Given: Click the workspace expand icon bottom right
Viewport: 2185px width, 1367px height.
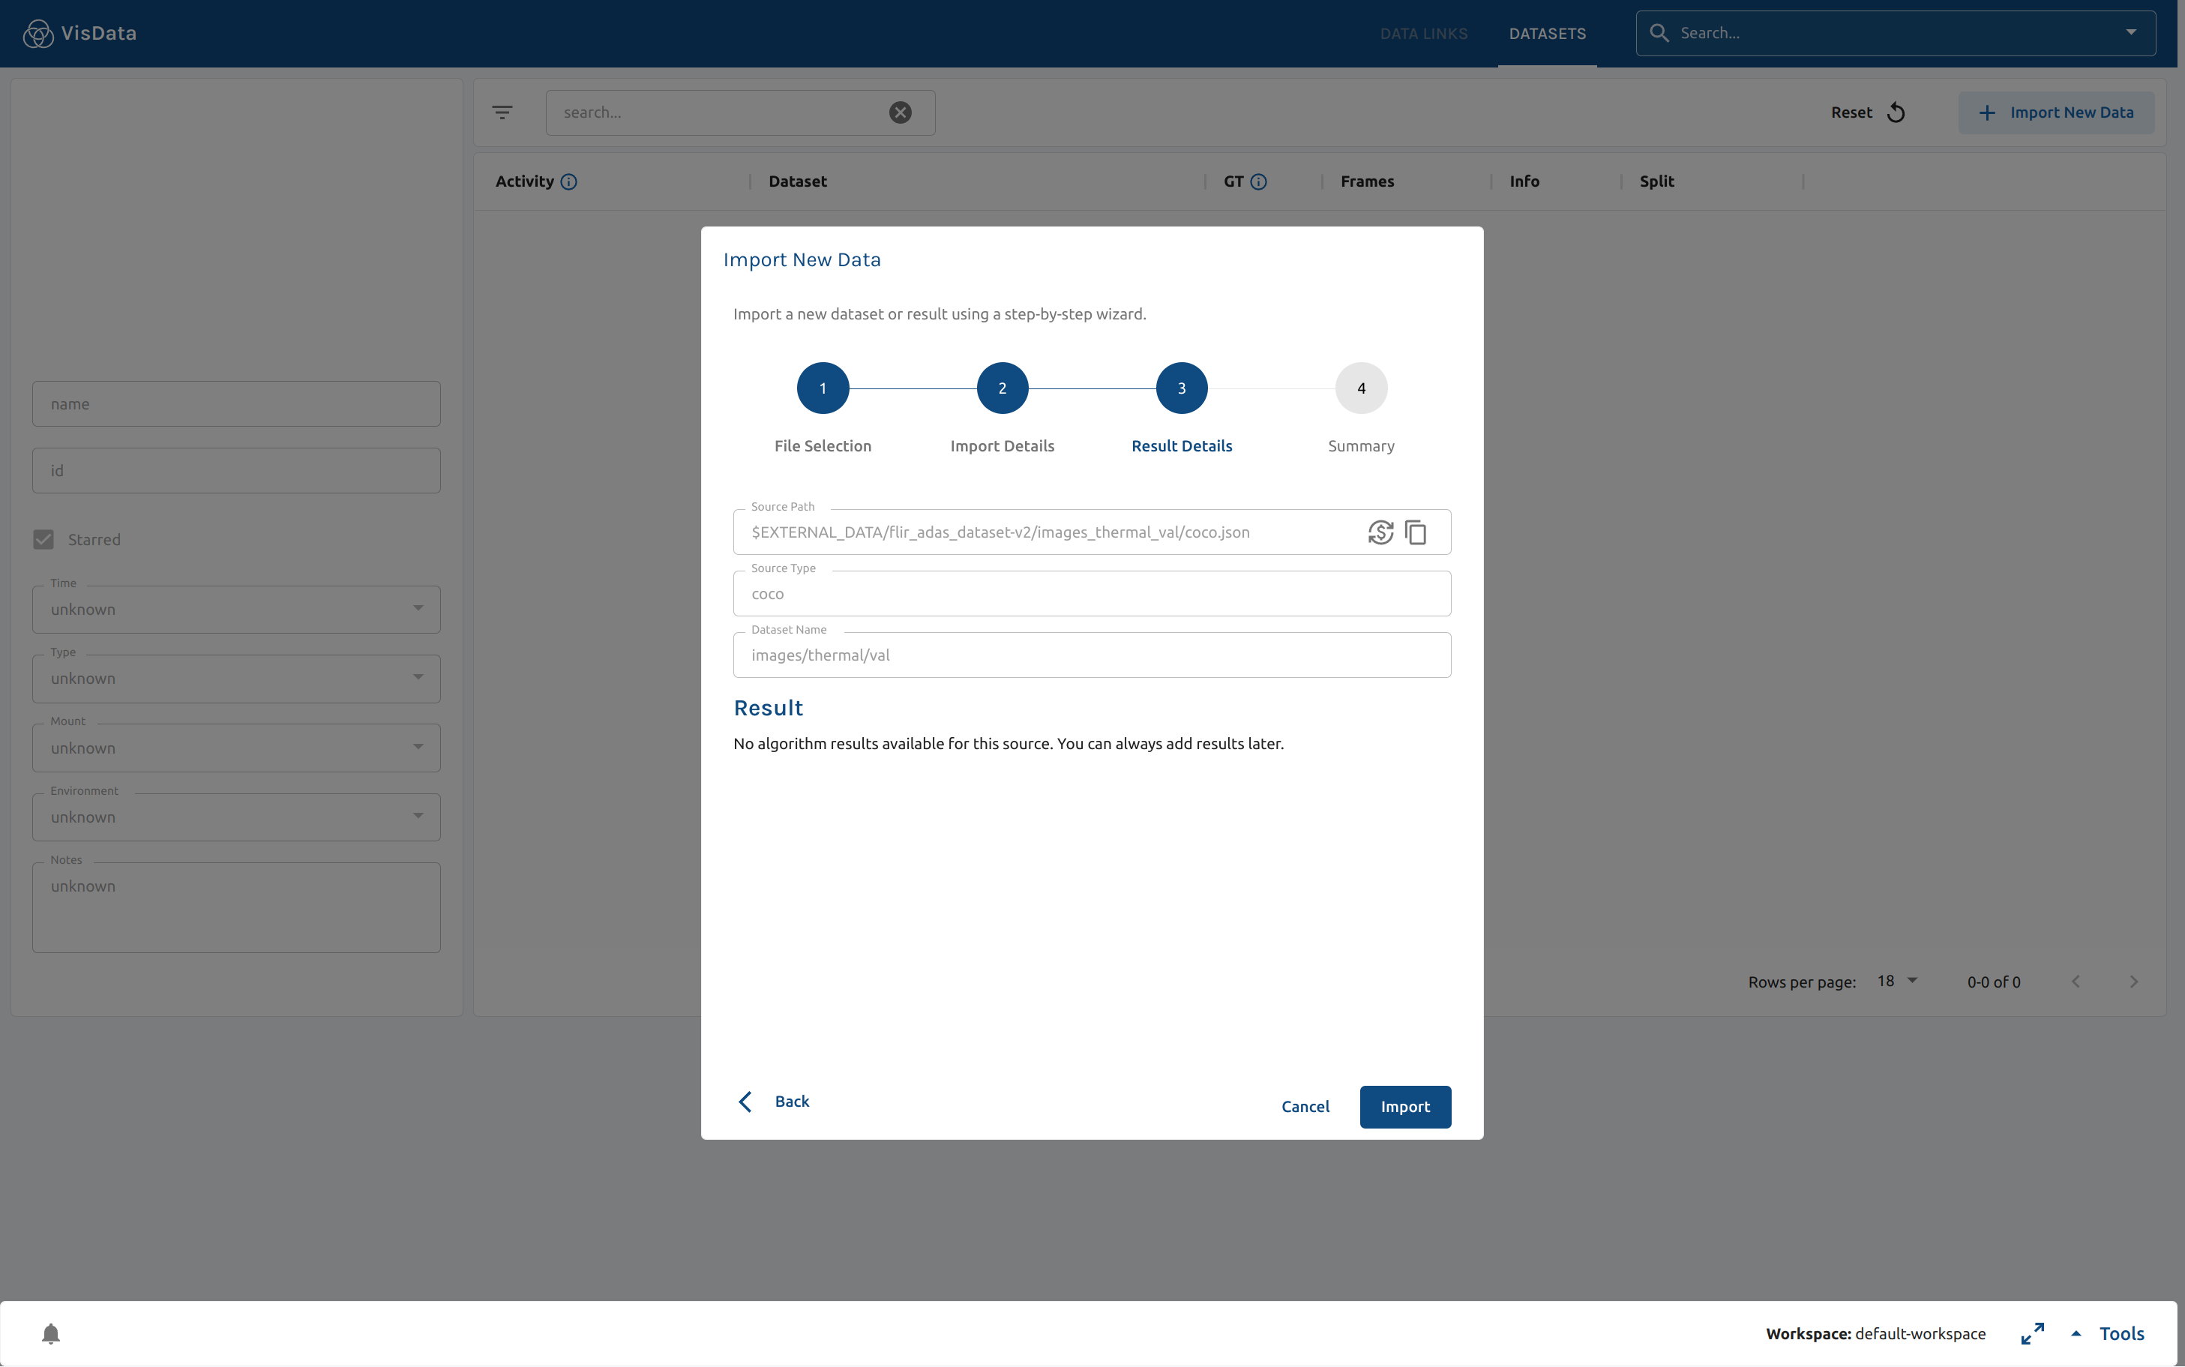Looking at the screenshot, I should 2032,1333.
